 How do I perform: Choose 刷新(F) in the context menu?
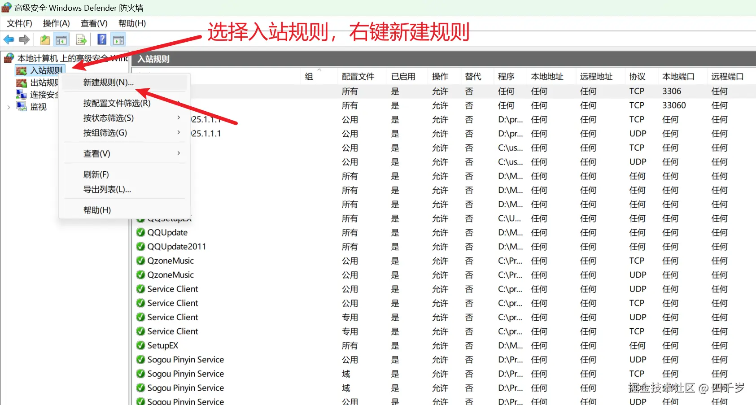point(125,174)
